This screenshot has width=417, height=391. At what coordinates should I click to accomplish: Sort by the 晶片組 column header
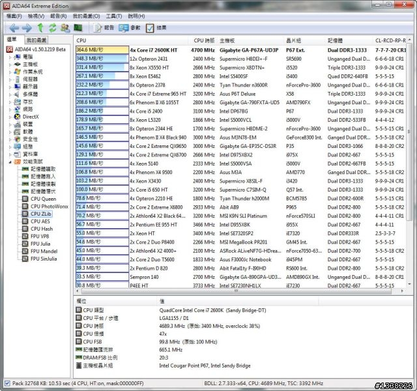click(x=305, y=40)
